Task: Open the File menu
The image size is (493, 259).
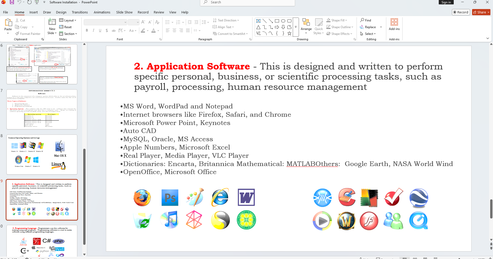Action: [x=6, y=12]
